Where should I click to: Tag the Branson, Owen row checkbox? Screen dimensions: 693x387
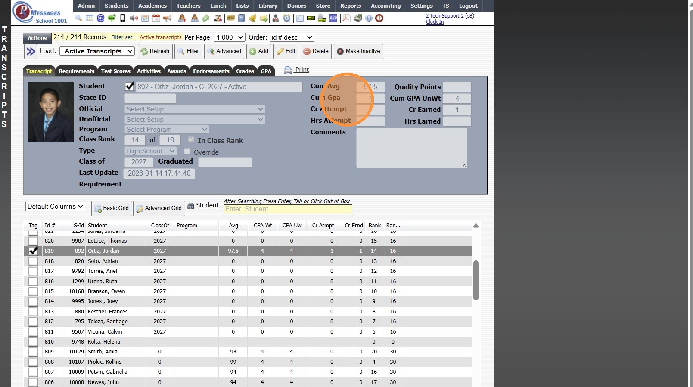[33, 291]
